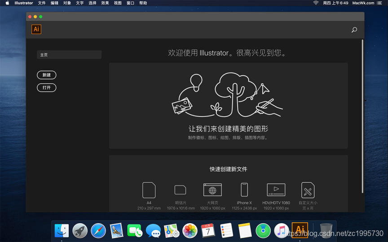Click the 打开 button
Image resolution: width=388 pixels, height=242 pixels.
(x=47, y=88)
